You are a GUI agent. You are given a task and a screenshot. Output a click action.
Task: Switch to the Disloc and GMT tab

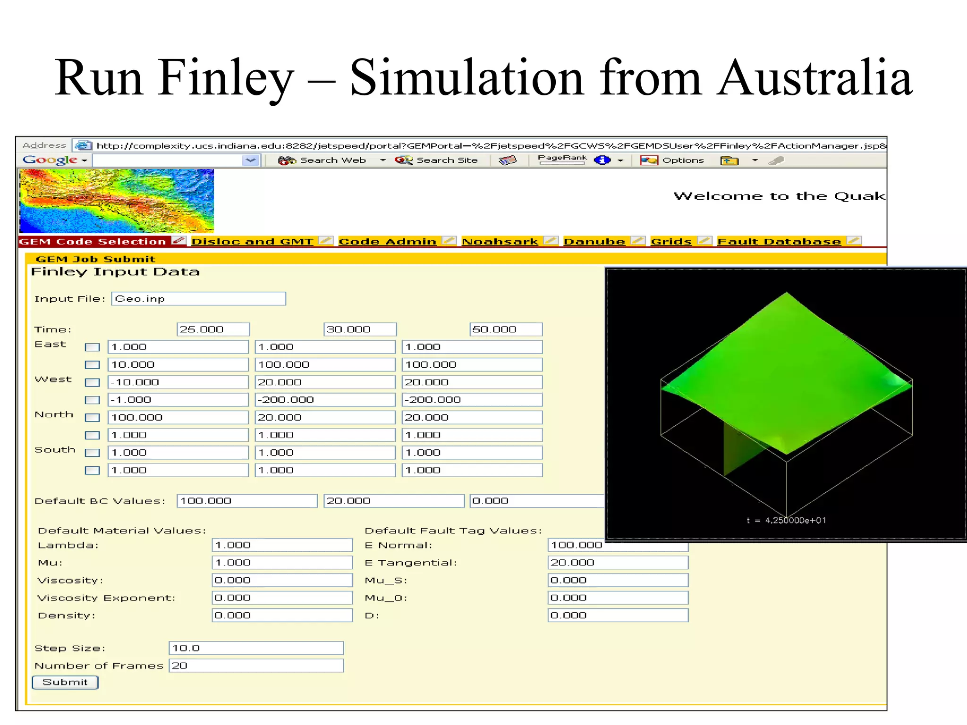coord(253,241)
